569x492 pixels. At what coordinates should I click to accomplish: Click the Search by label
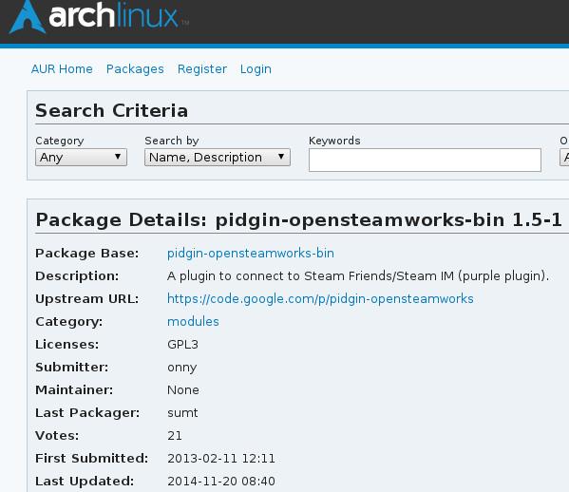click(172, 141)
